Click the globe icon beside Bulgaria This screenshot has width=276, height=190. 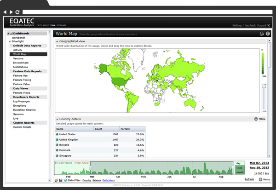tap(57, 145)
